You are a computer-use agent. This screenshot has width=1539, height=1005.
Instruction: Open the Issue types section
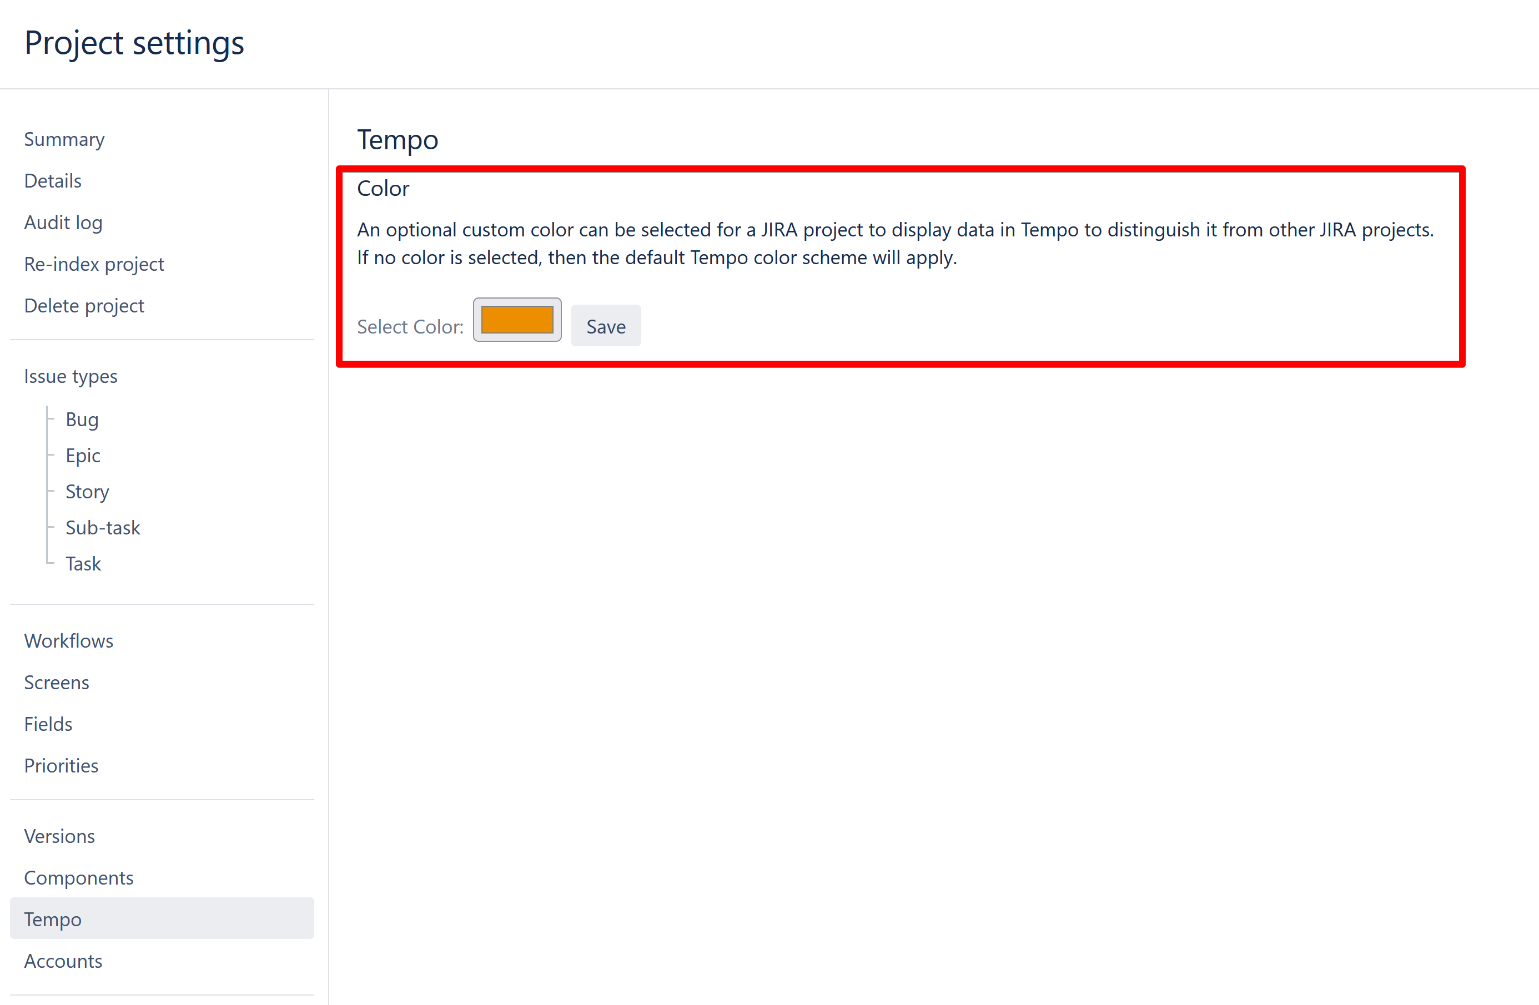[x=71, y=376]
